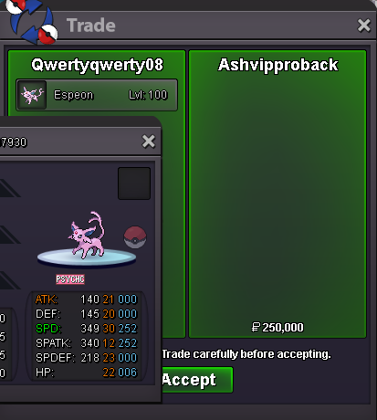Viewport: 377px width, 420px height.
Task: Click the Espeon mini sprite icon
Action: [x=32, y=95]
